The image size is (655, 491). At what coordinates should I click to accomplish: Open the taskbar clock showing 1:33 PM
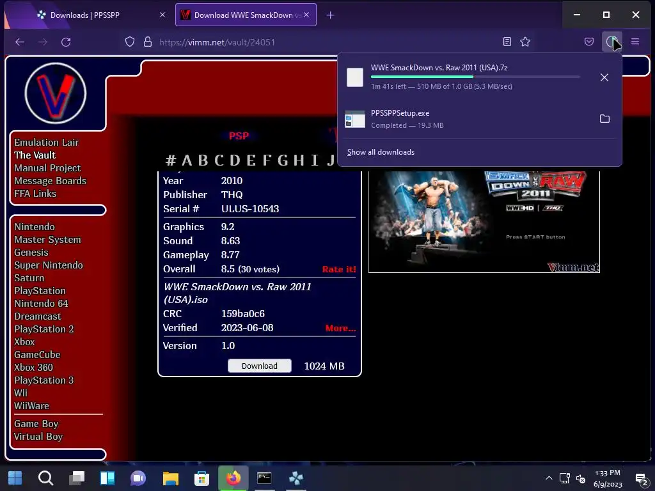pos(608,478)
